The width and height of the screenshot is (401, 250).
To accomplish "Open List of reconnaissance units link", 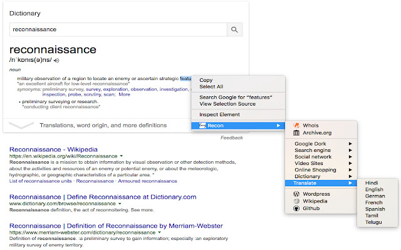I will [x=40, y=181].
